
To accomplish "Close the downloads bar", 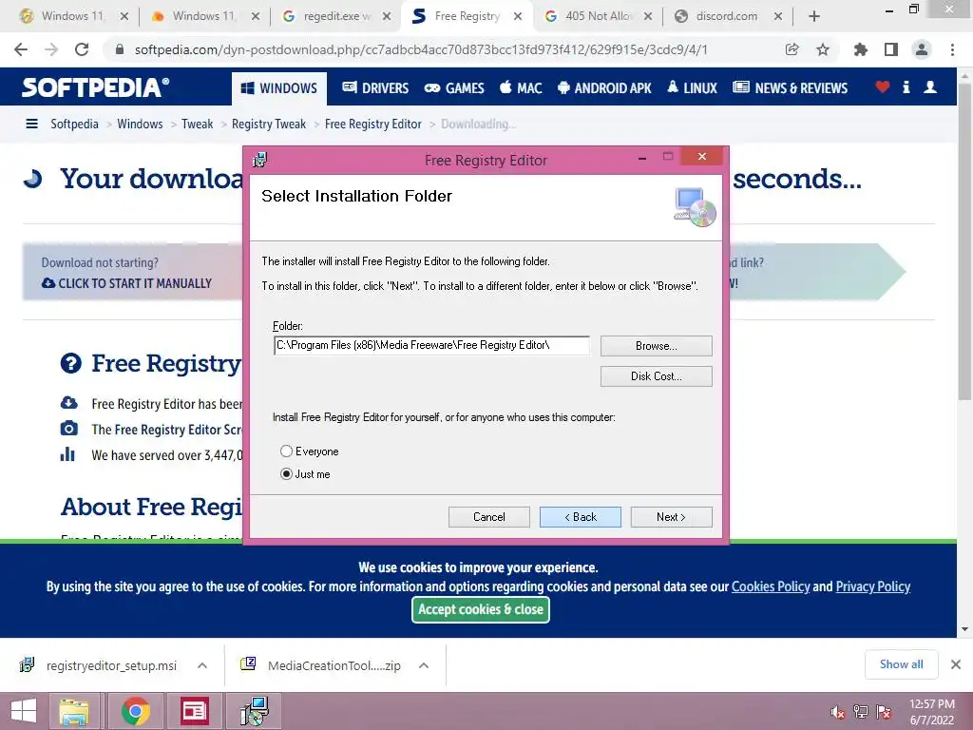I will [x=956, y=664].
